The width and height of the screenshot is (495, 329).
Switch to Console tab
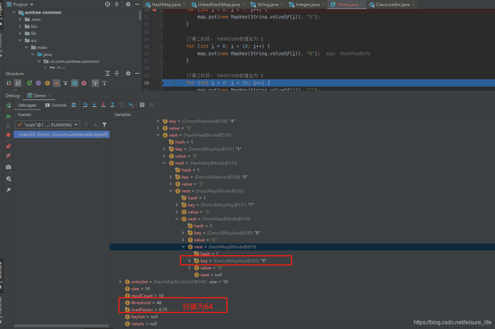(x=56, y=105)
